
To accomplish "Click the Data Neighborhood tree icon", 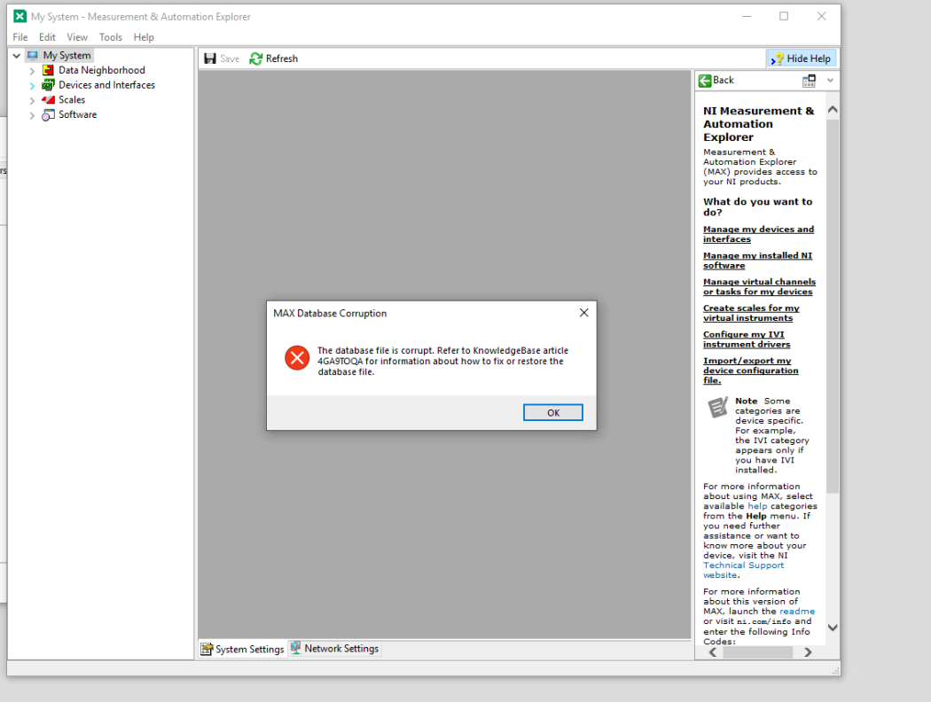I will [x=49, y=70].
